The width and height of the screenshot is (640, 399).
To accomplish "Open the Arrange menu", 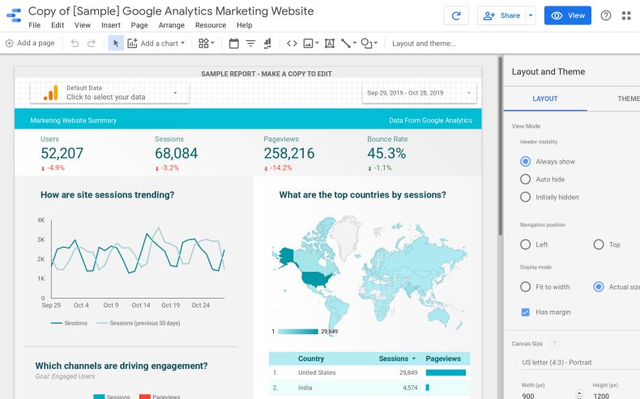I will tap(172, 25).
